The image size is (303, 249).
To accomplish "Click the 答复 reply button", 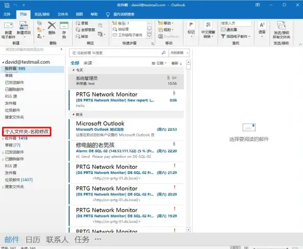I will click(x=82, y=23).
